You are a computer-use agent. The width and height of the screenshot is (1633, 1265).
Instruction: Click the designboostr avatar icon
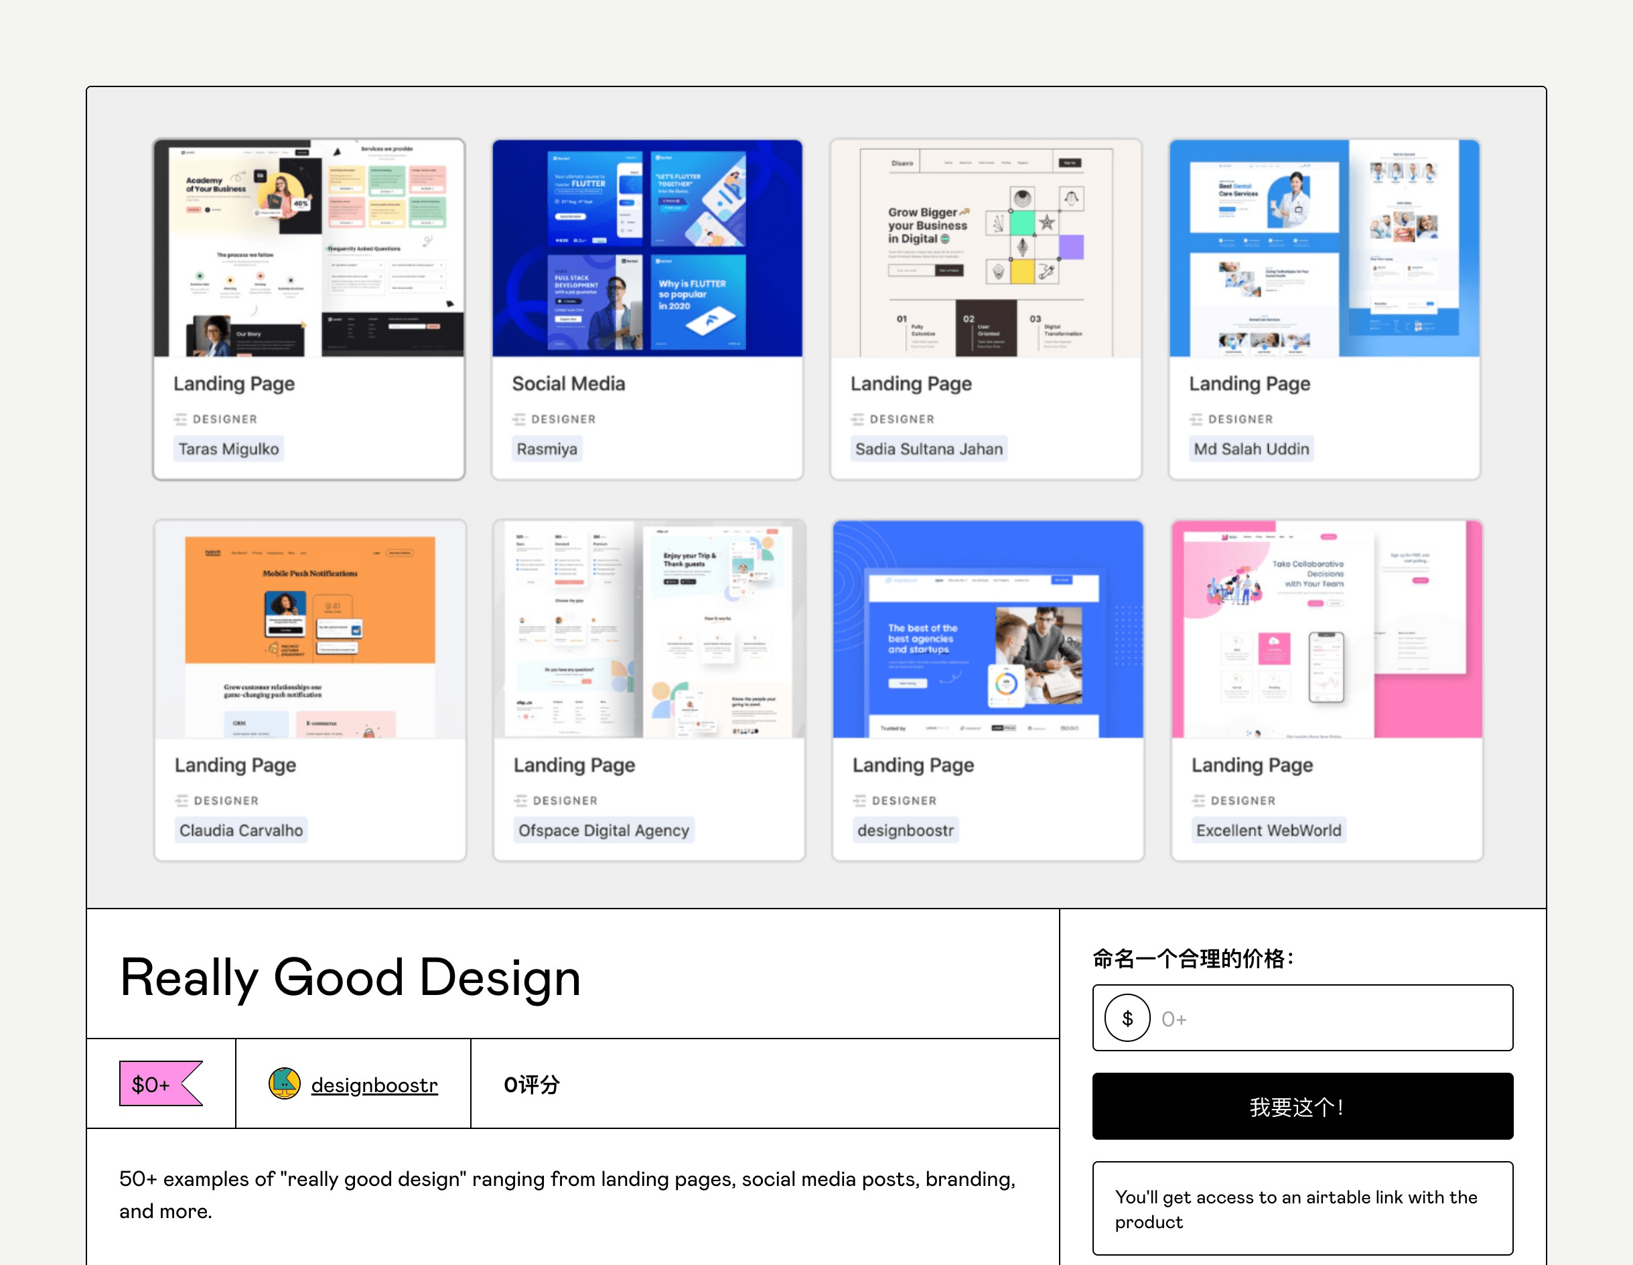point(284,1083)
